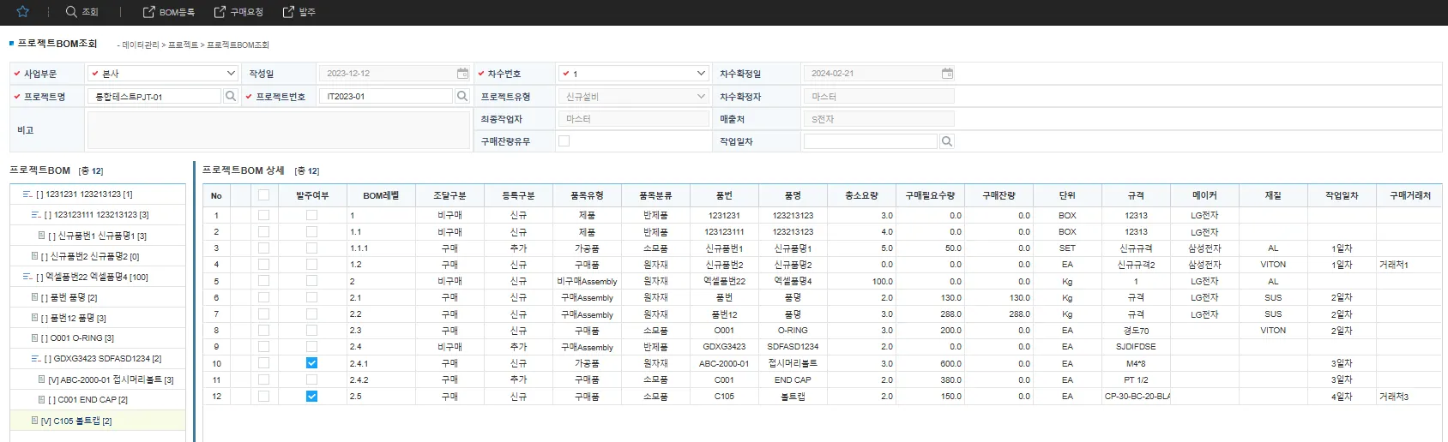Uncheck 발주여부 checkbox in row 10

[311, 363]
